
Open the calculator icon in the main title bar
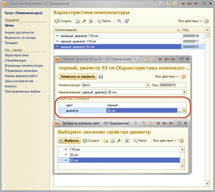click(168, 4)
